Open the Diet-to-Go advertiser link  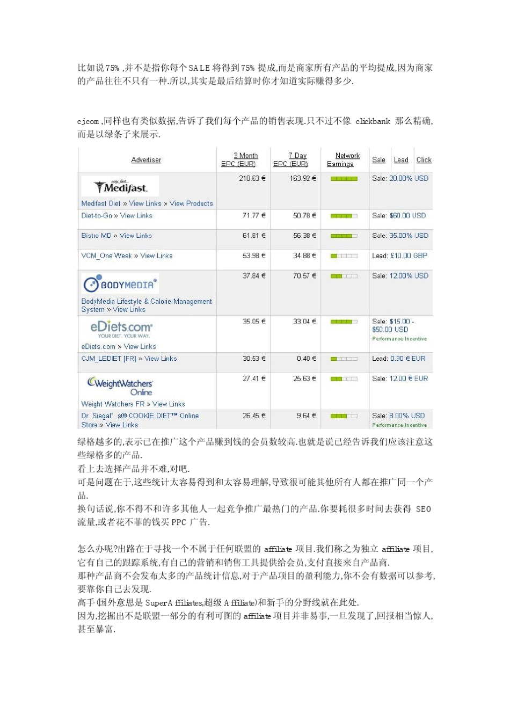click(x=97, y=216)
